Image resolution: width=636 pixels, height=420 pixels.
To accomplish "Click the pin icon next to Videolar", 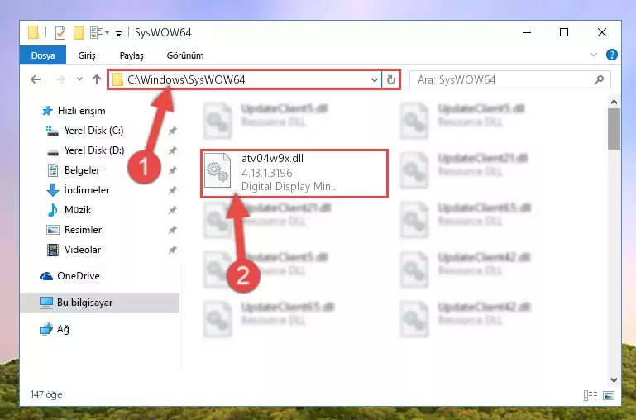I will (173, 250).
